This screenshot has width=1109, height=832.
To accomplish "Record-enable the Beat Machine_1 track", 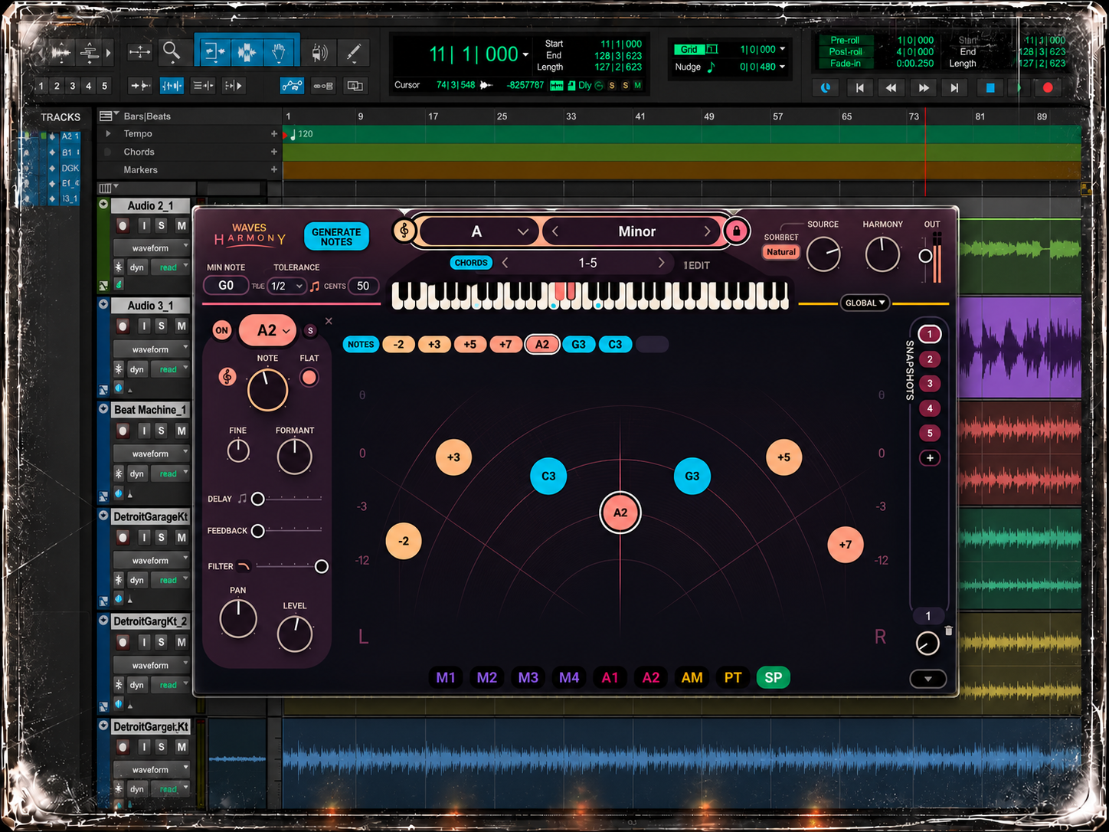I will [x=123, y=431].
